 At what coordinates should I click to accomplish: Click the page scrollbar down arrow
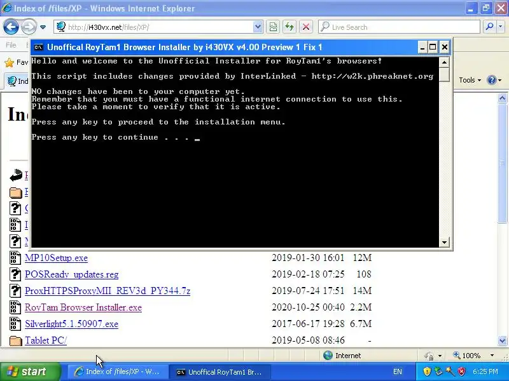[x=502, y=340]
